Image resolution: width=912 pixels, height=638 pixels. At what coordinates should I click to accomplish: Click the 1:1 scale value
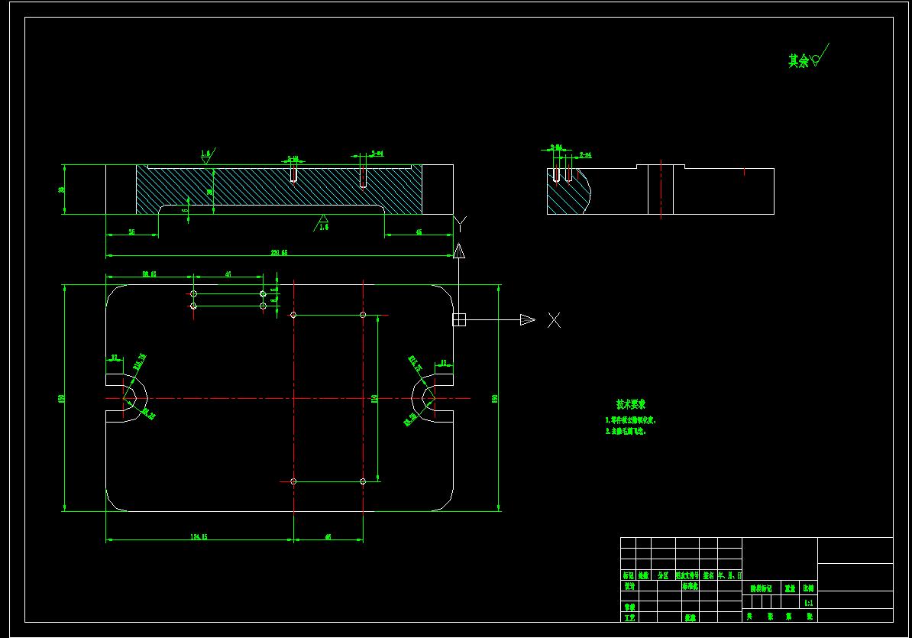click(x=808, y=603)
